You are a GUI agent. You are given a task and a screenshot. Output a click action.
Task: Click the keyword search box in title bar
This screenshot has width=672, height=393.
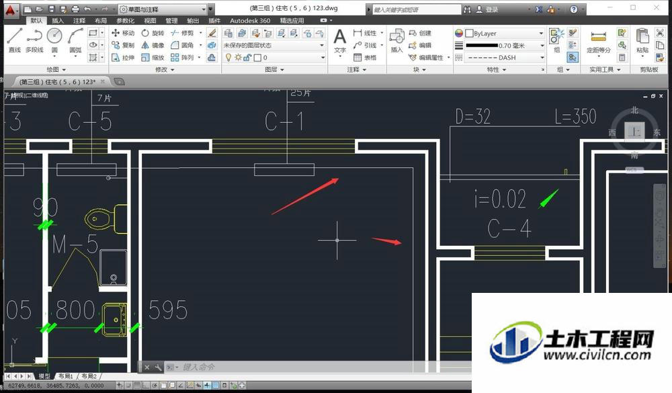[416, 9]
